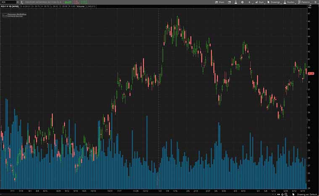Click the 1/2 date label on time axis

160,191
